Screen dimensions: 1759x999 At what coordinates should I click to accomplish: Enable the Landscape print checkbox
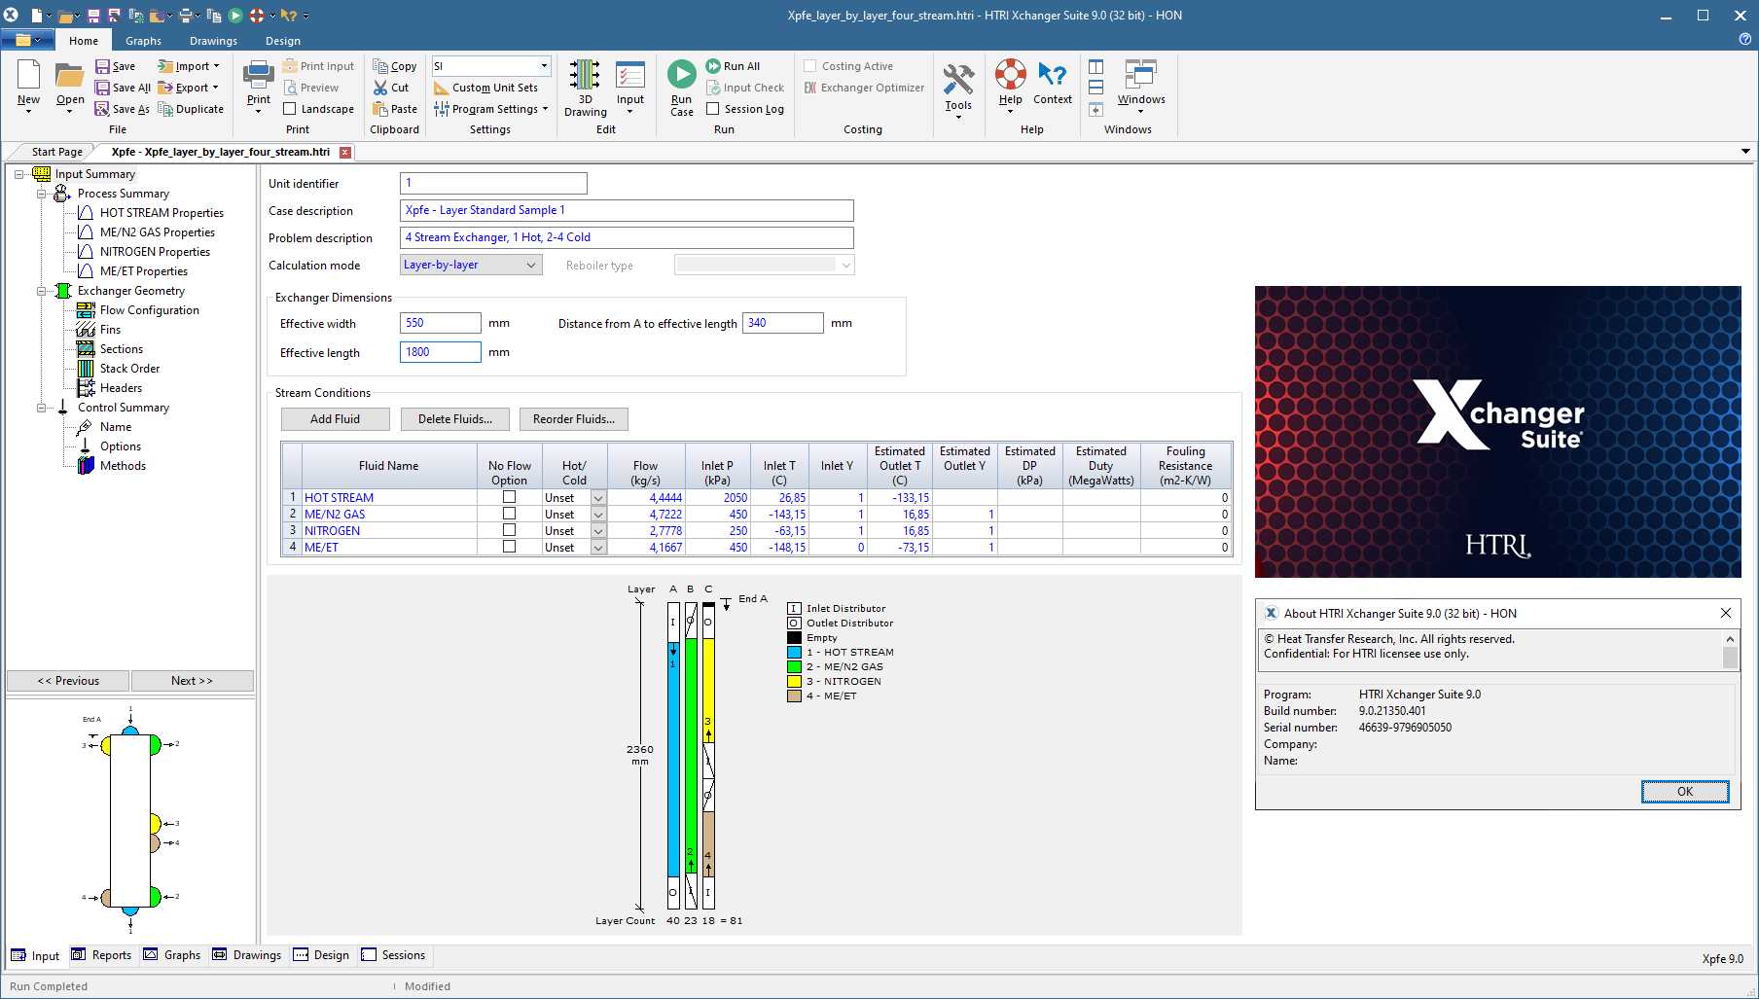290,109
